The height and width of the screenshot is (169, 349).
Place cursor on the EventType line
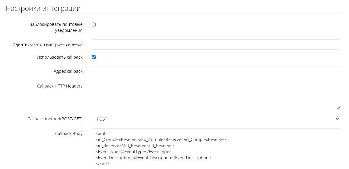tap(133, 152)
